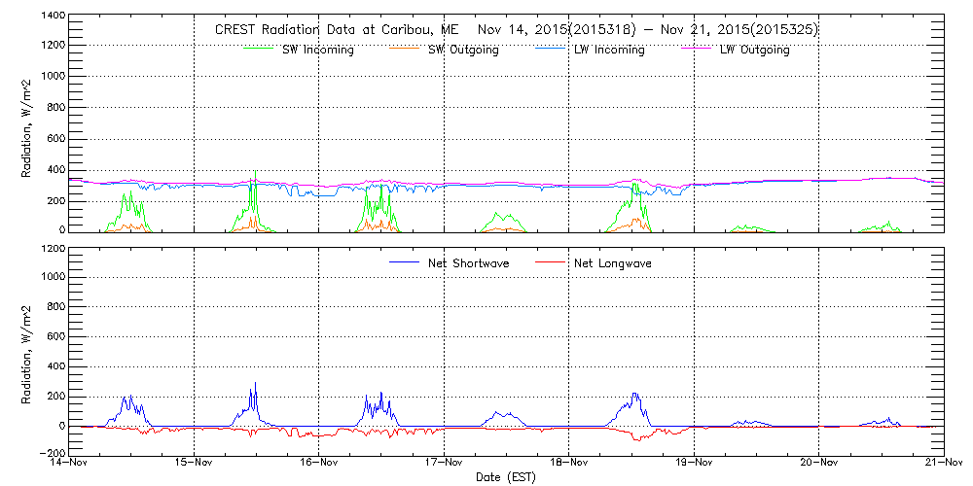
Task: Select the 15-Nov date tick label
Action: coord(195,464)
